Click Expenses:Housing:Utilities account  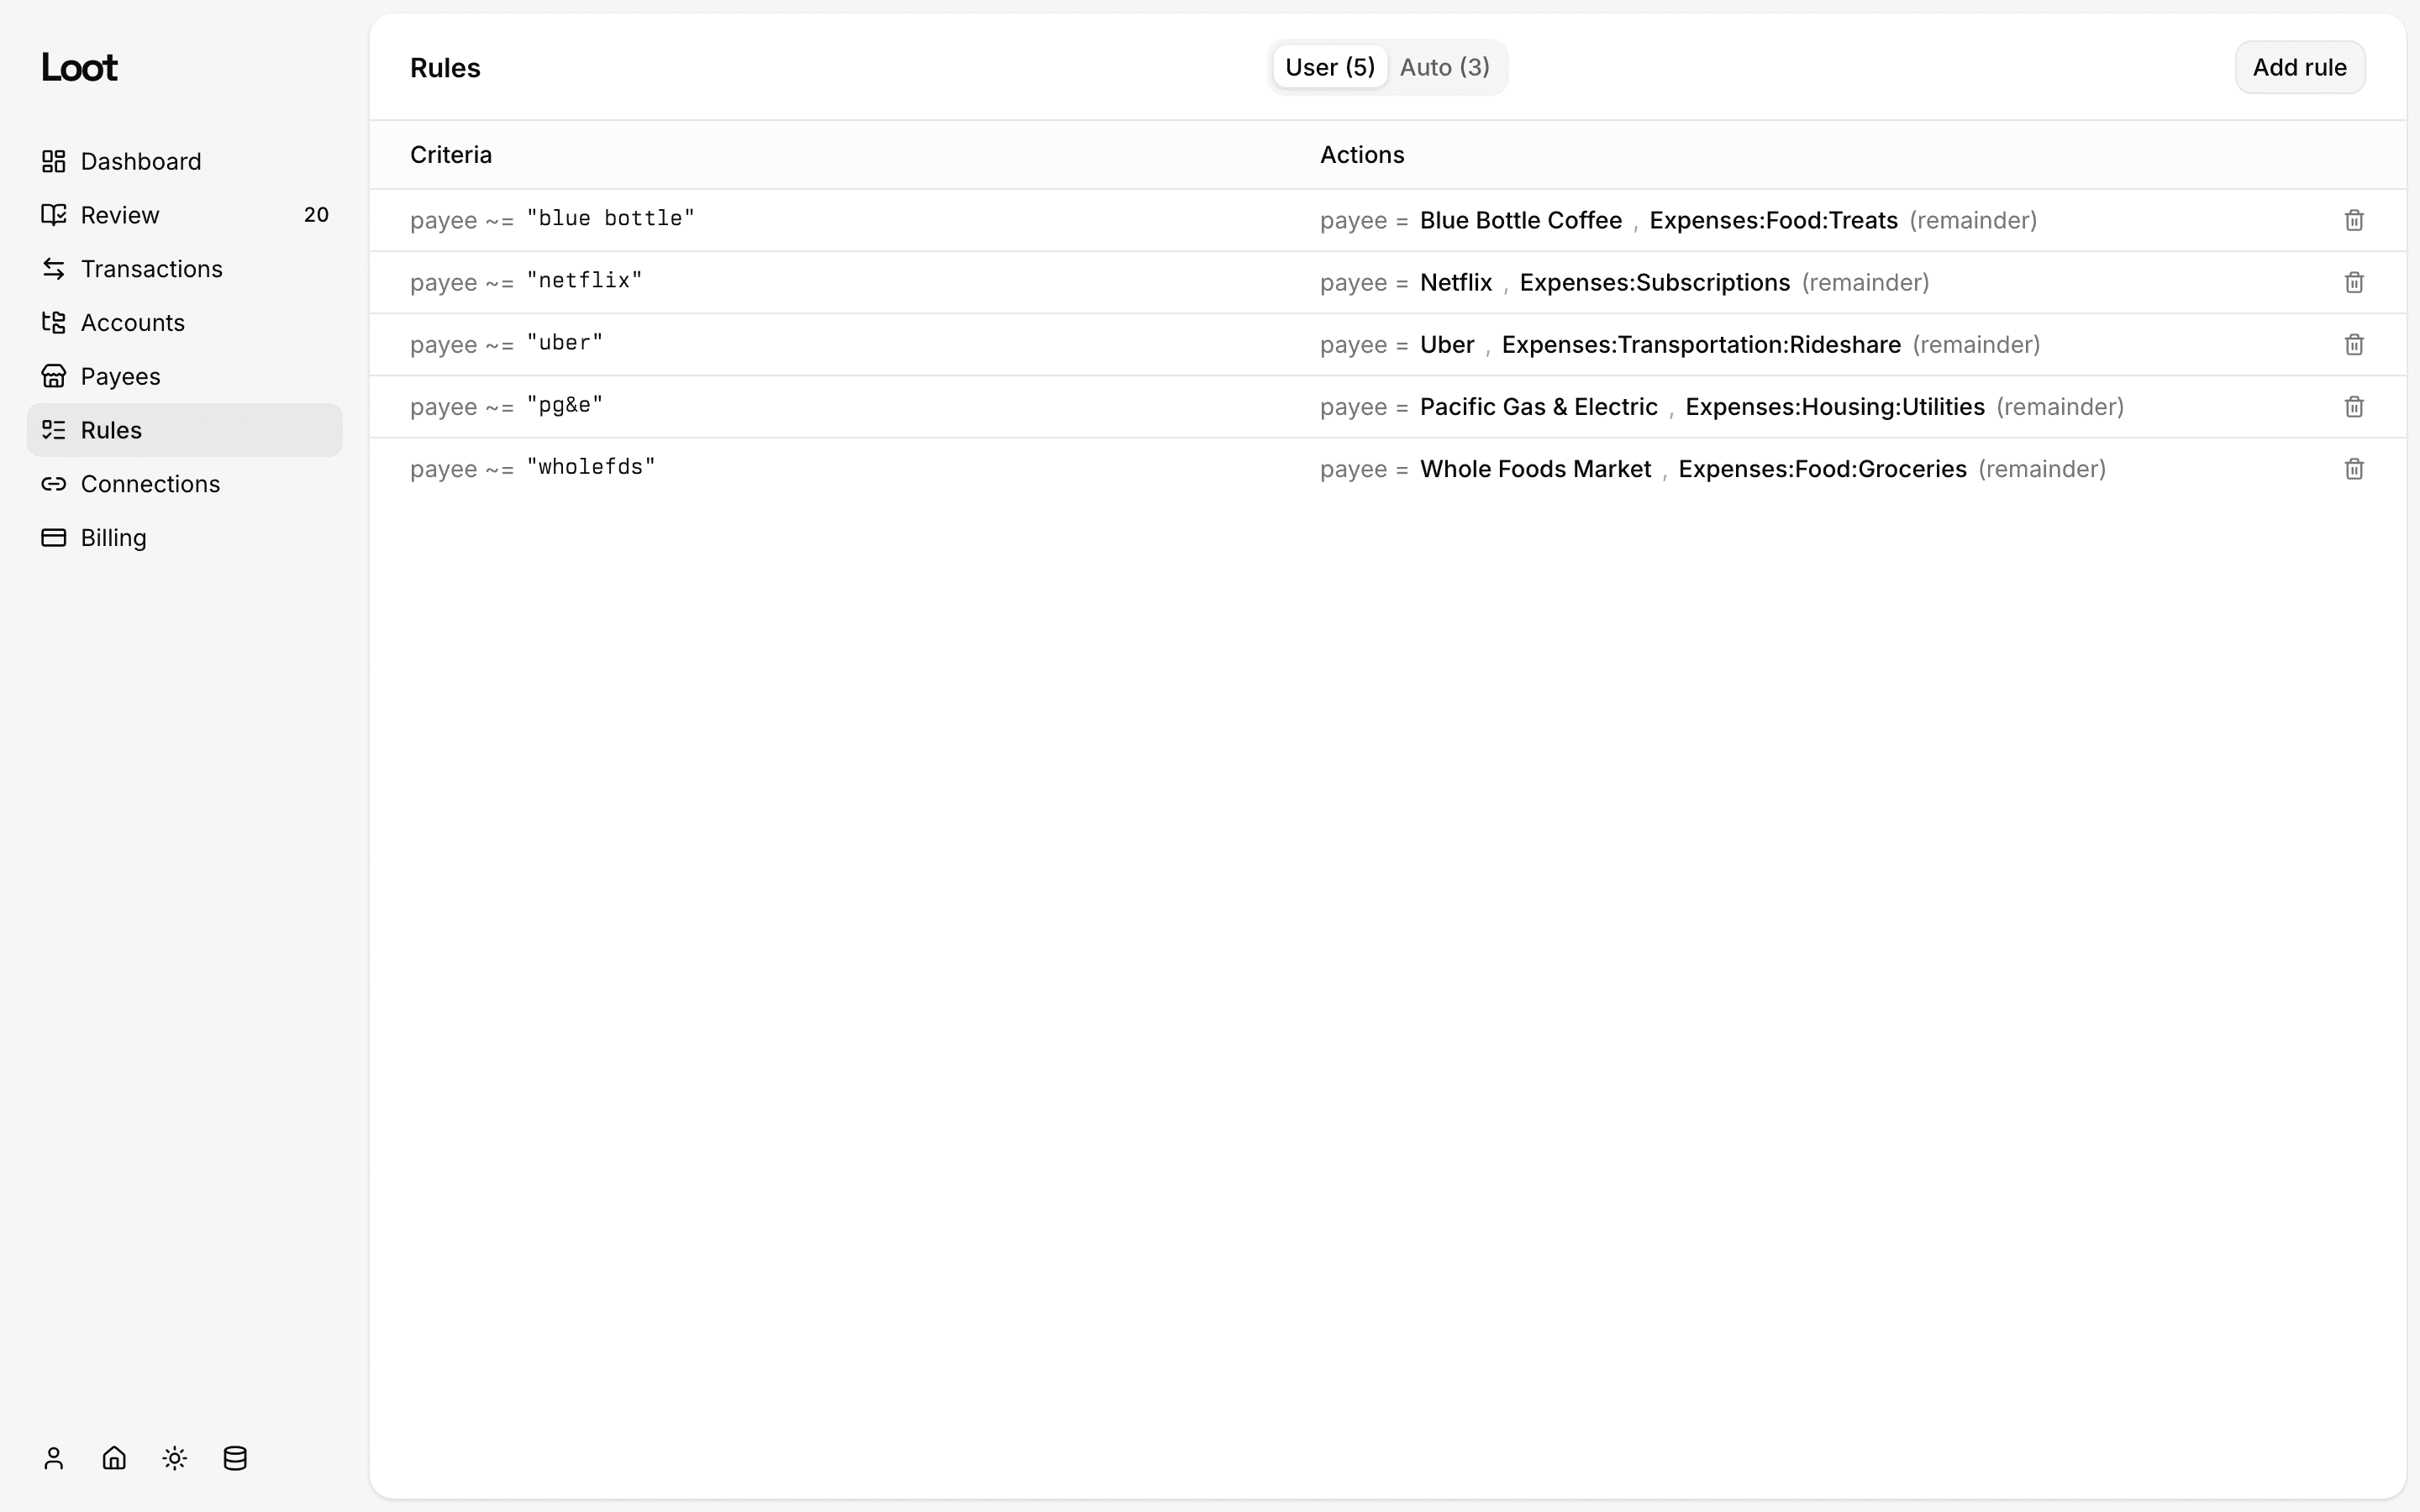coord(1834,407)
